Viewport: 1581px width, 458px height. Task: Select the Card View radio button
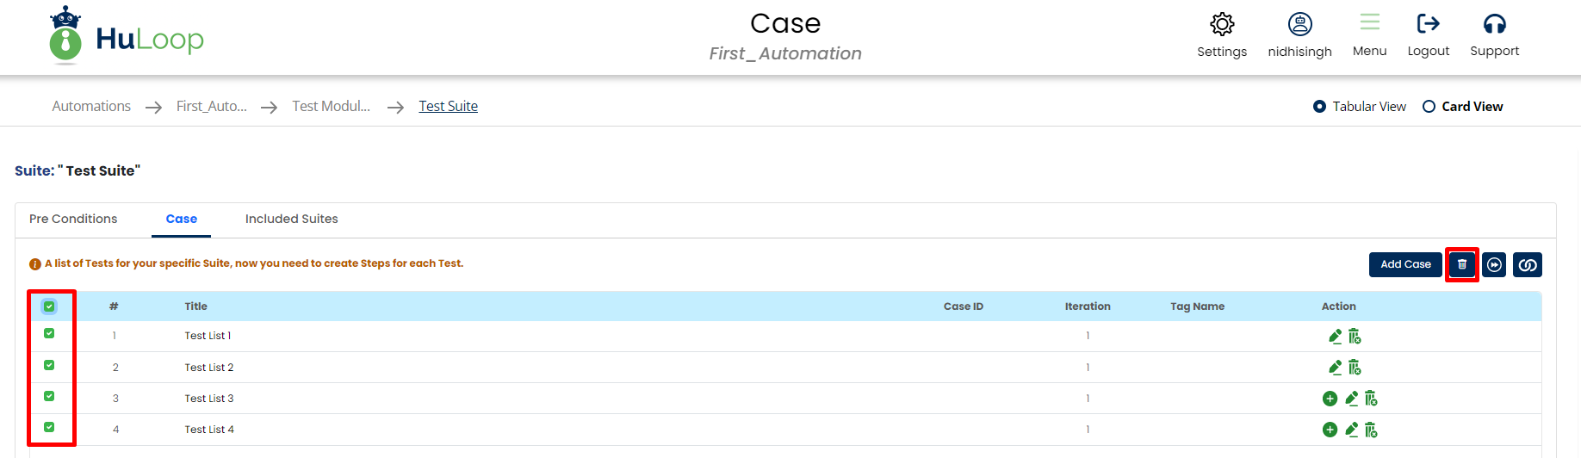(x=1429, y=107)
